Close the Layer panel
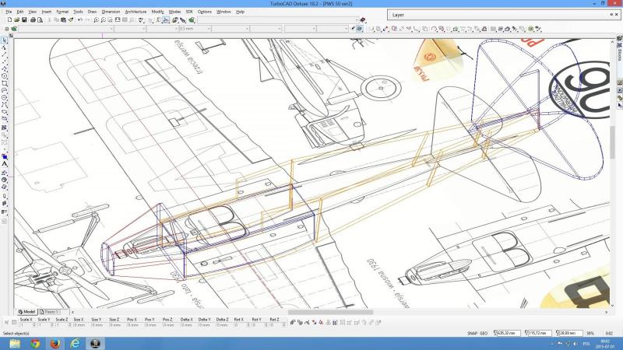623x350 pixels. 617,15
